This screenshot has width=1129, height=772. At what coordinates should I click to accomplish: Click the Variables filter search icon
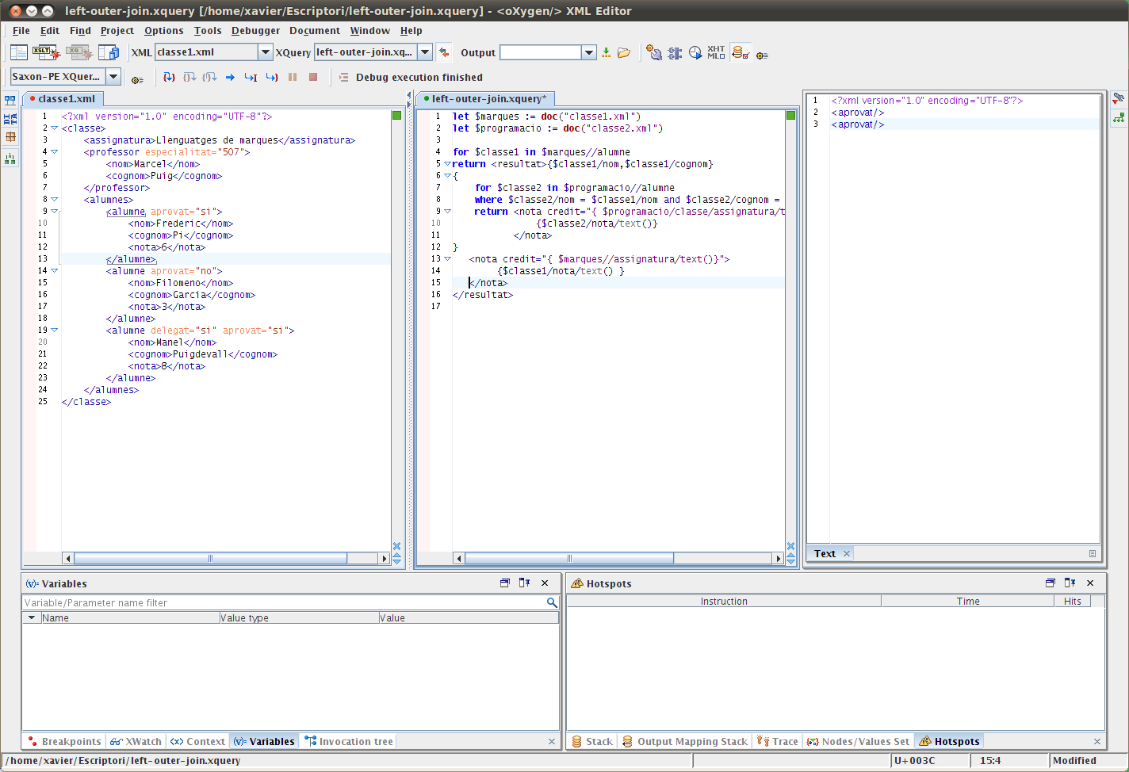552,603
